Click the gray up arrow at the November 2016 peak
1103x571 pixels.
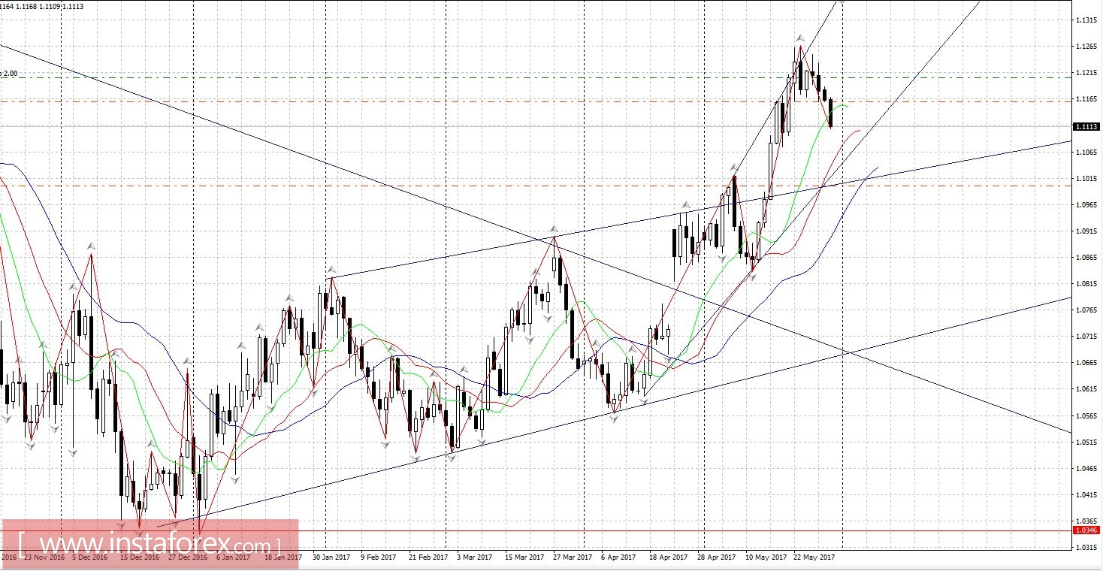click(x=90, y=244)
